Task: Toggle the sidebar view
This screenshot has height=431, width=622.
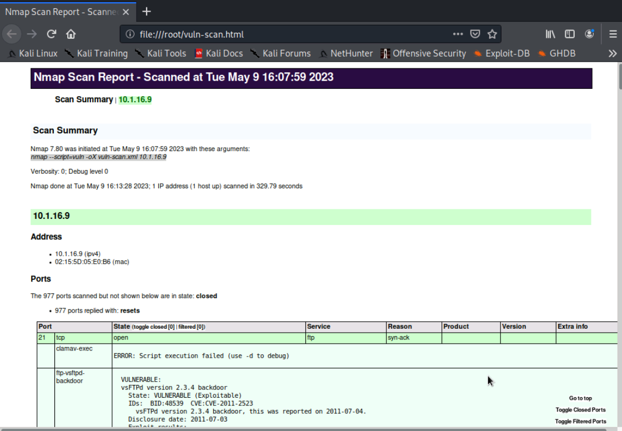Action: point(570,34)
